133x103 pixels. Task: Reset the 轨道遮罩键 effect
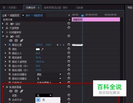point(69,86)
